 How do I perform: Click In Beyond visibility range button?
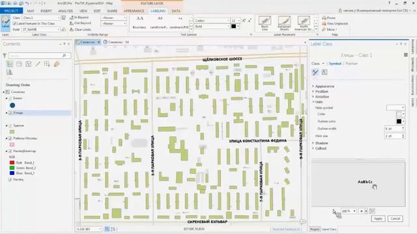(79, 18)
